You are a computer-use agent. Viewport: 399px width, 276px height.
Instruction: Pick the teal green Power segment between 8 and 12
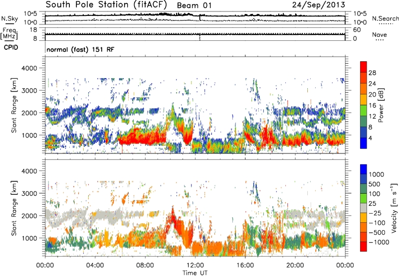click(x=364, y=121)
